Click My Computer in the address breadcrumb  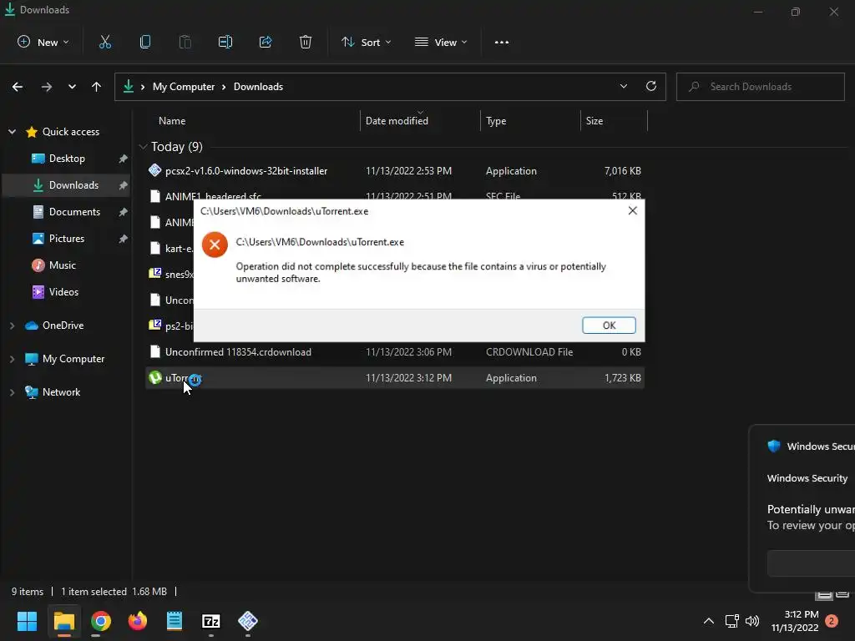[x=183, y=87]
